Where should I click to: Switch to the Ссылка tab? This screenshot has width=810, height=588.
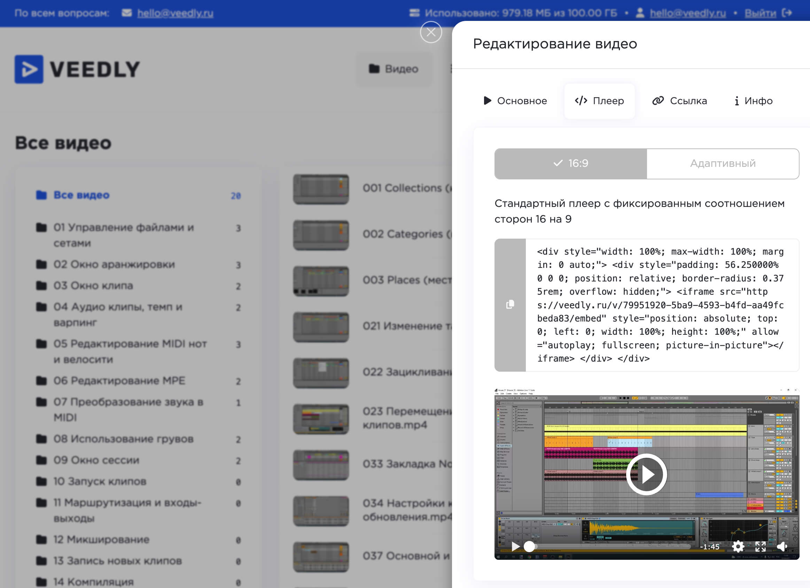[x=679, y=101]
